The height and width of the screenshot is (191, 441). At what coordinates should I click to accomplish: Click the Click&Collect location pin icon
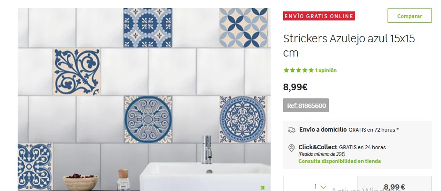(292, 148)
